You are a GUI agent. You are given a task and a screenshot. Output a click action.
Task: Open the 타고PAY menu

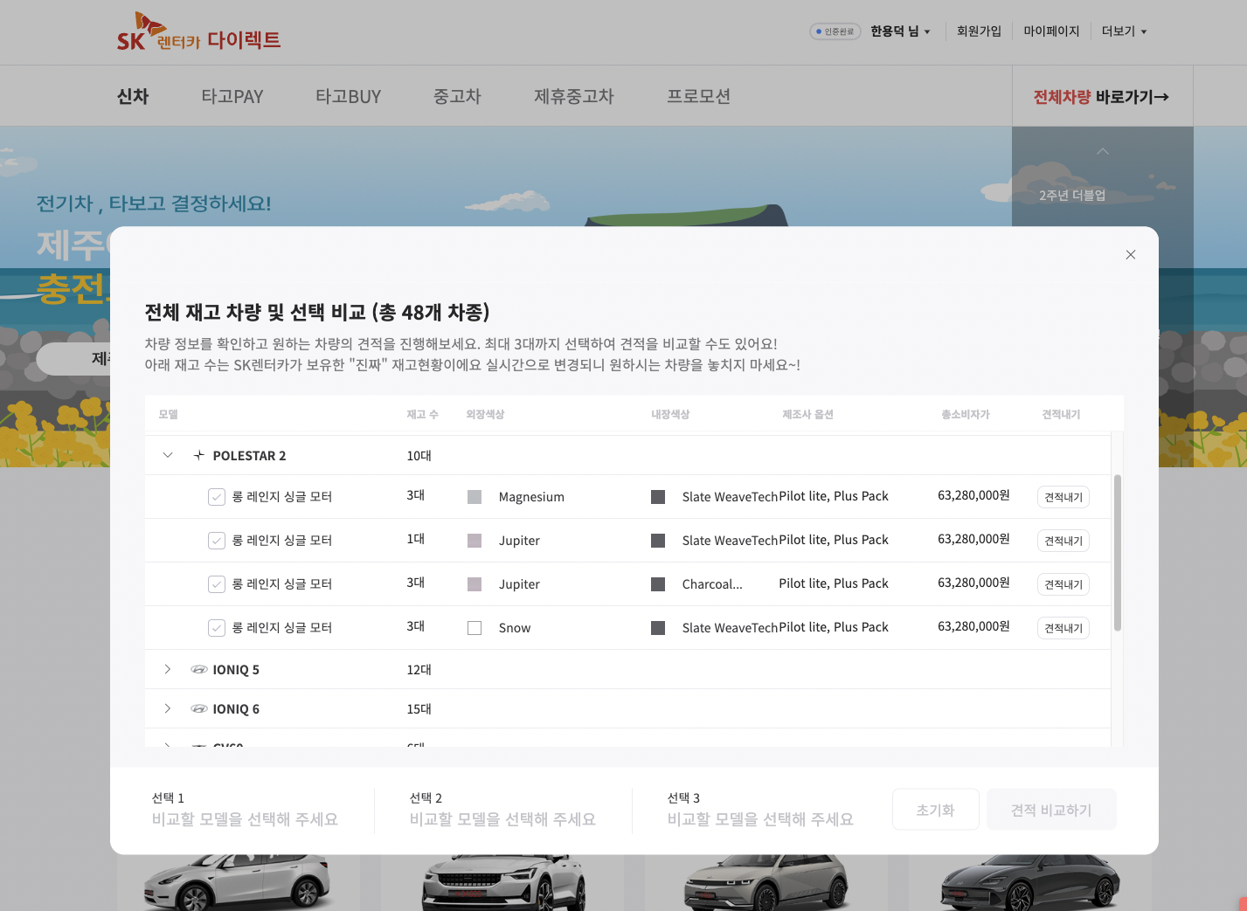(x=232, y=96)
